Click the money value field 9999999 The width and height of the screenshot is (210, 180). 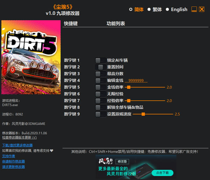[x=136, y=81]
